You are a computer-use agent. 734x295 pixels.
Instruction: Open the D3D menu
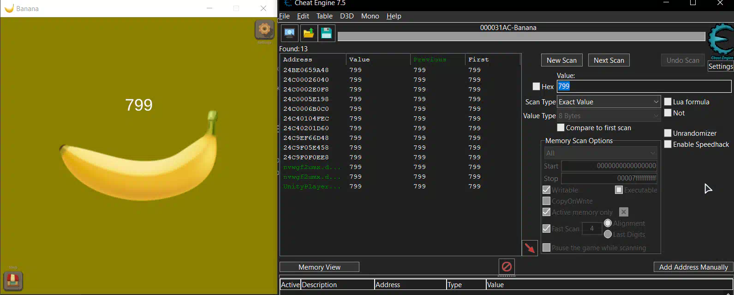coord(347,16)
